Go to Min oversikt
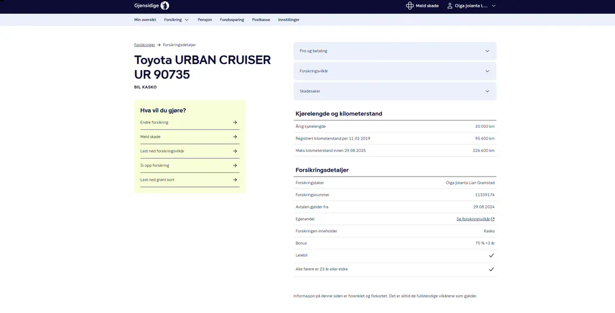This screenshot has width=615, height=313. point(145,20)
